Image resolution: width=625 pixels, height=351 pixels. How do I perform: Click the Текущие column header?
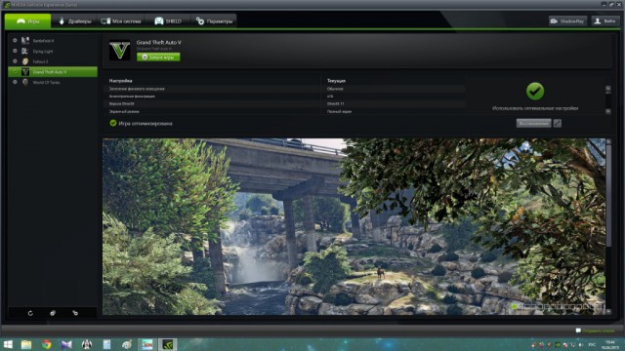336,80
